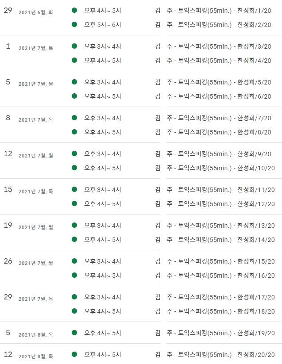The width and height of the screenshot is (282, 364).
Task: Open the August 12 Thursday date header
Action: (x=28, y=355)
